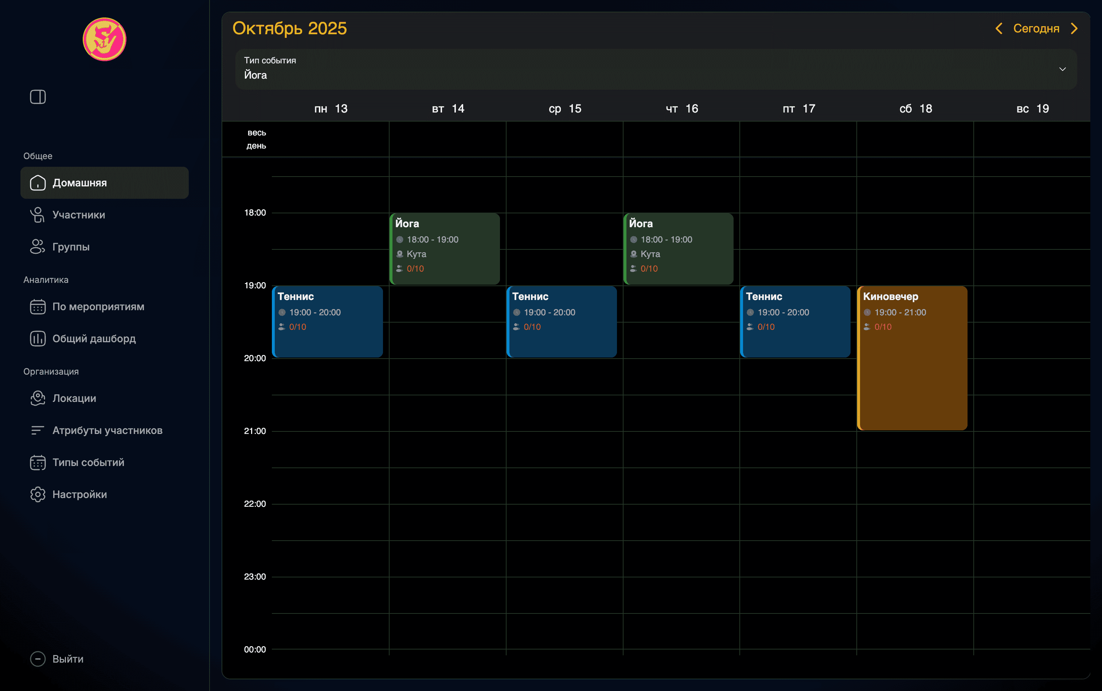The height and width of the screenshot is (691, 1102).
Task: Go to next week with right chevron
Action: 1074,28
